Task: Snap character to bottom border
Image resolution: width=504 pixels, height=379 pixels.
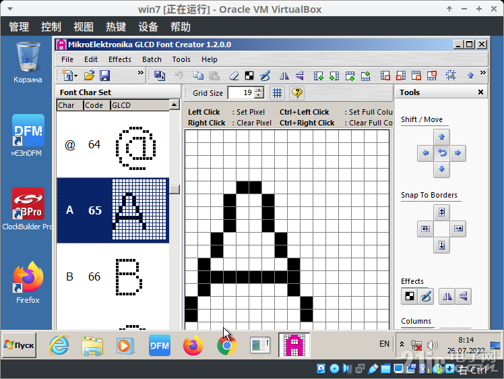Action: coord(441,245)
